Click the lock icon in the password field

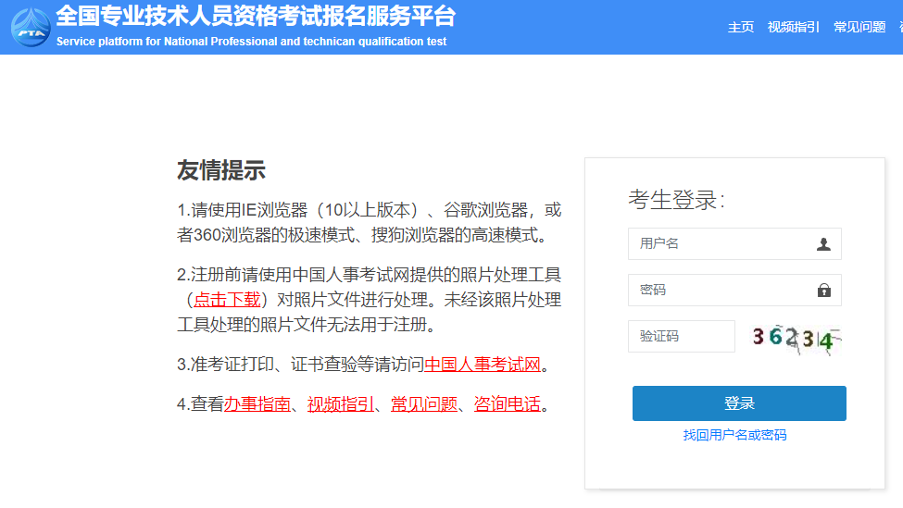point(824,290)
